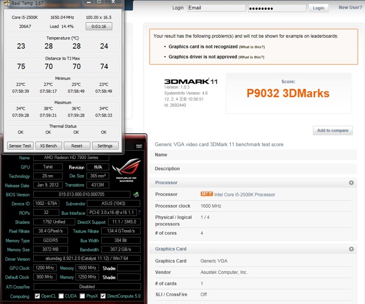
Task: Click the Die Size 365 mm² value
Action: (x=98, y=176)
